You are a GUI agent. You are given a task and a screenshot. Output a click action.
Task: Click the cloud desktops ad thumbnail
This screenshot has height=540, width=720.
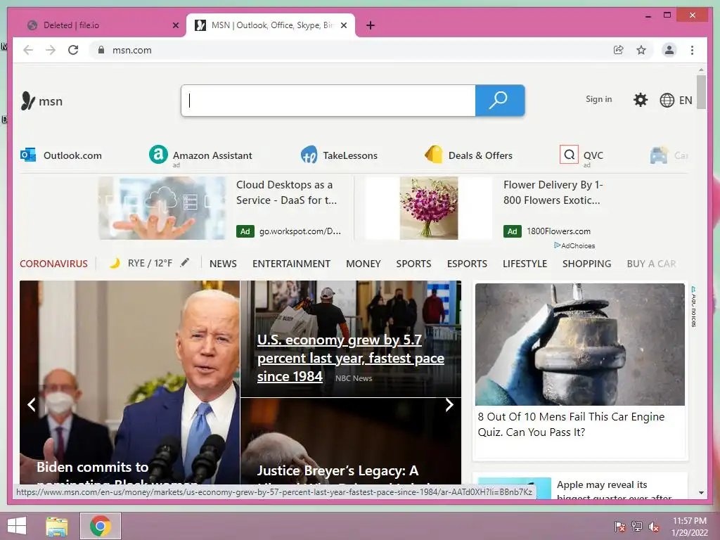(162, 208)
